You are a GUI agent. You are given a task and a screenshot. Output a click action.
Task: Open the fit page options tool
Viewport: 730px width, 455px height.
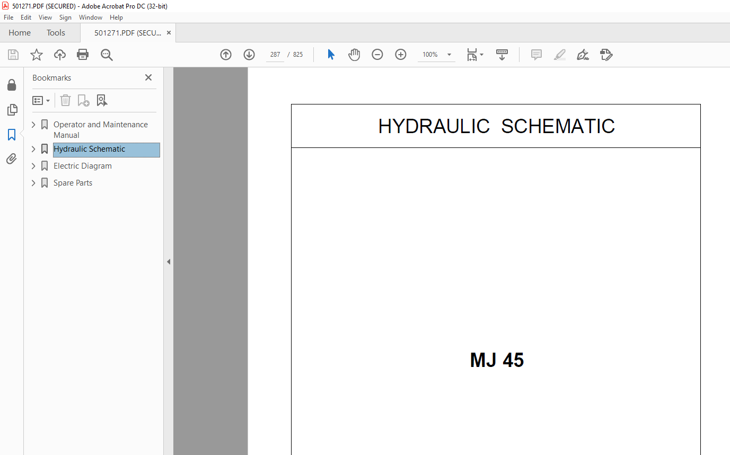tap(472, 55)
